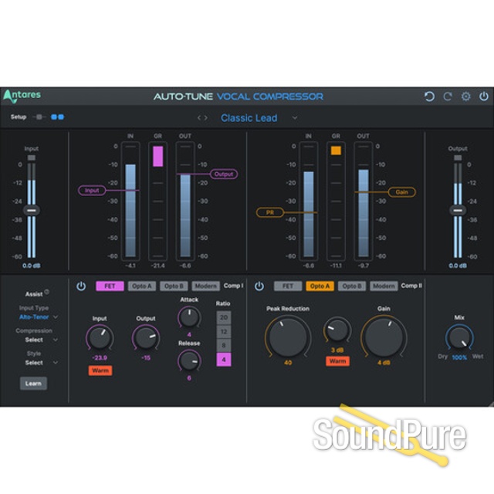Screen dimensions: 494x494
Task: Open the Classic Lead preset dropdown
Action: pyautogui.click(x=259, y=118)
